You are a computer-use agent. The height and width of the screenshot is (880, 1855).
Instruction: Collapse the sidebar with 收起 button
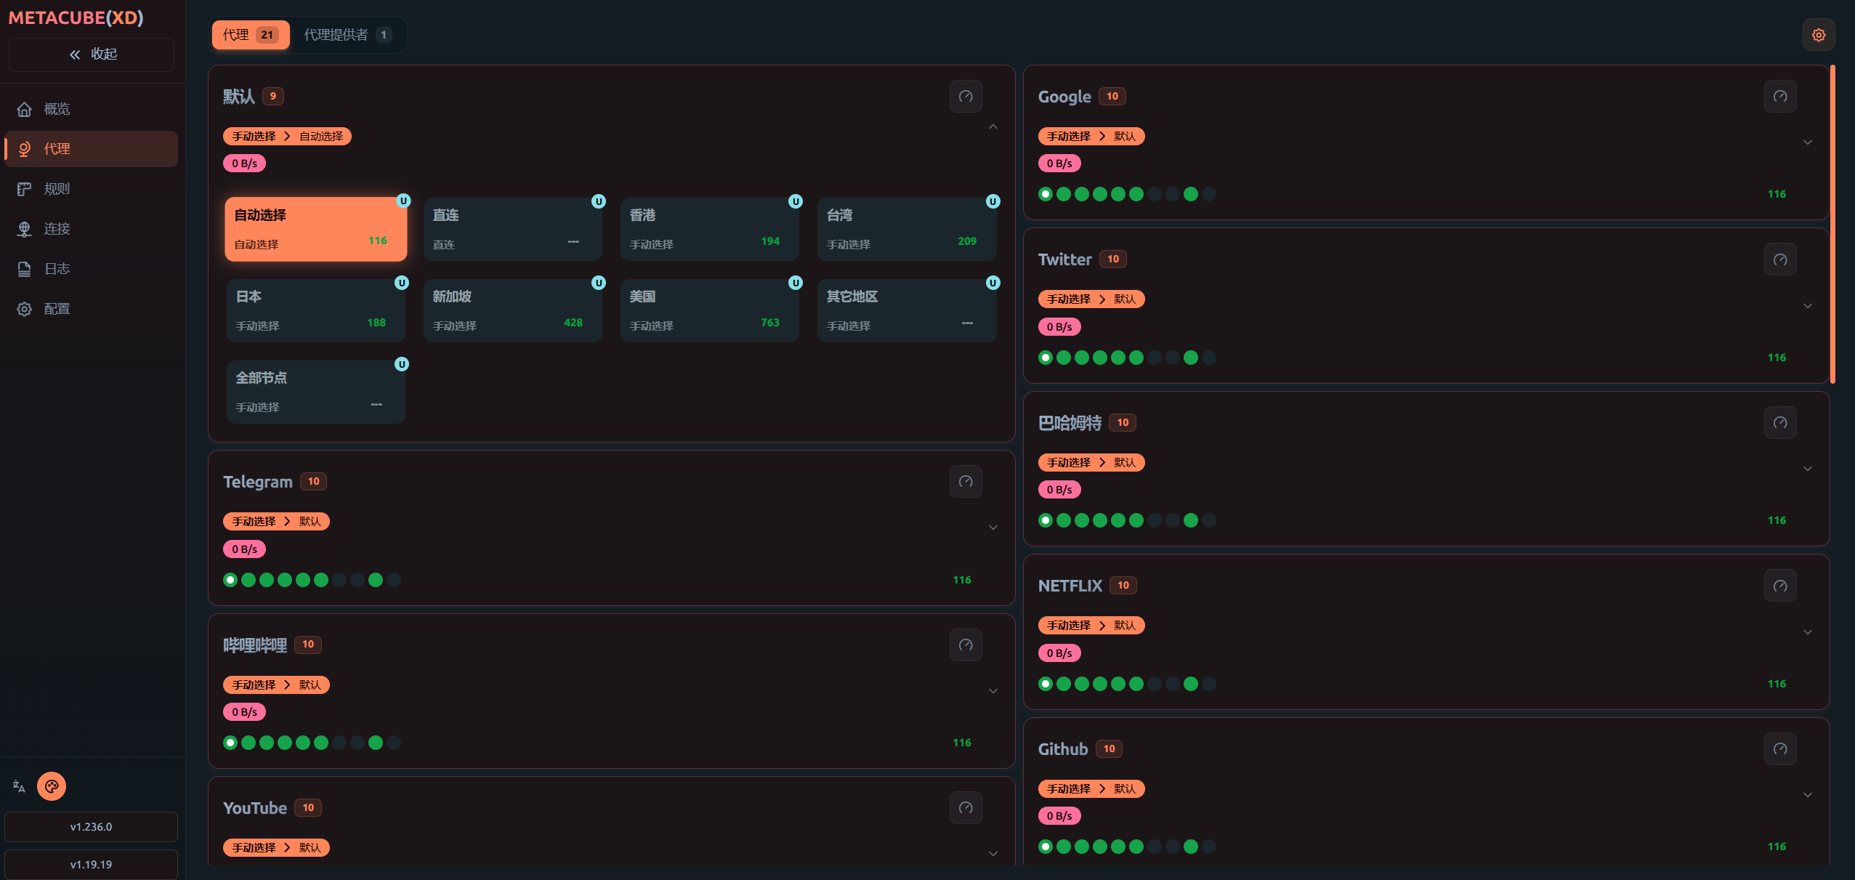(92, 55)
